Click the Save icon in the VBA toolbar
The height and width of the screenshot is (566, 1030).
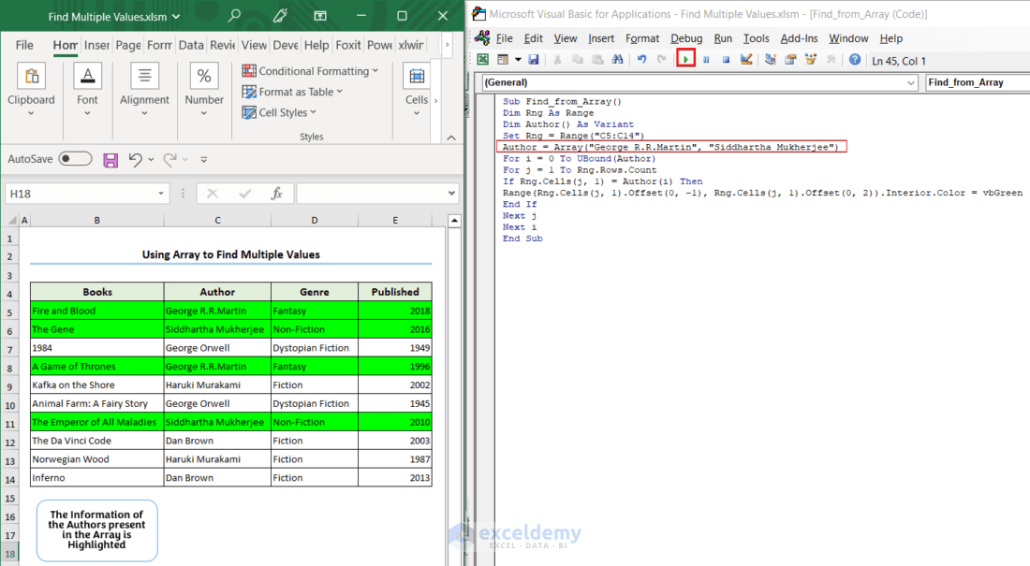(534, 59)
